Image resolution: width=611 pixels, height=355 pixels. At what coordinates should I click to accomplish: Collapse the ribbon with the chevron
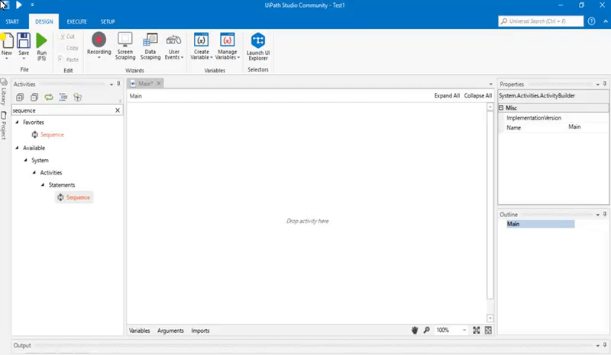pos(606,21)
